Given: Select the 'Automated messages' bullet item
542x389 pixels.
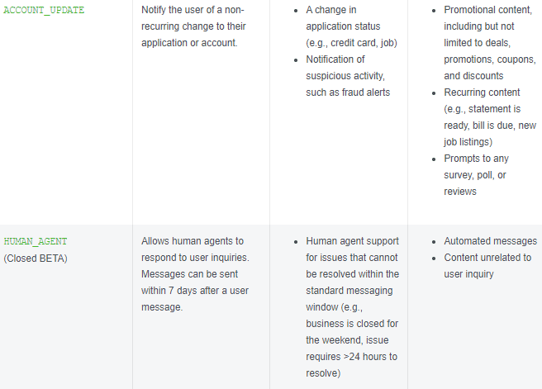Looking at the screenshot, I should coord(490,241).
